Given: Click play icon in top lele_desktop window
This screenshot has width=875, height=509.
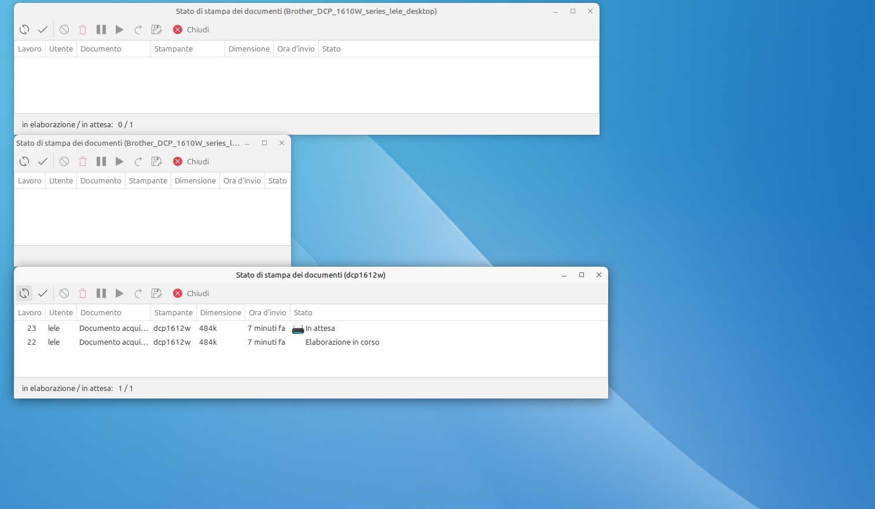Looking at the screenshot, I should tap(120, 29).
